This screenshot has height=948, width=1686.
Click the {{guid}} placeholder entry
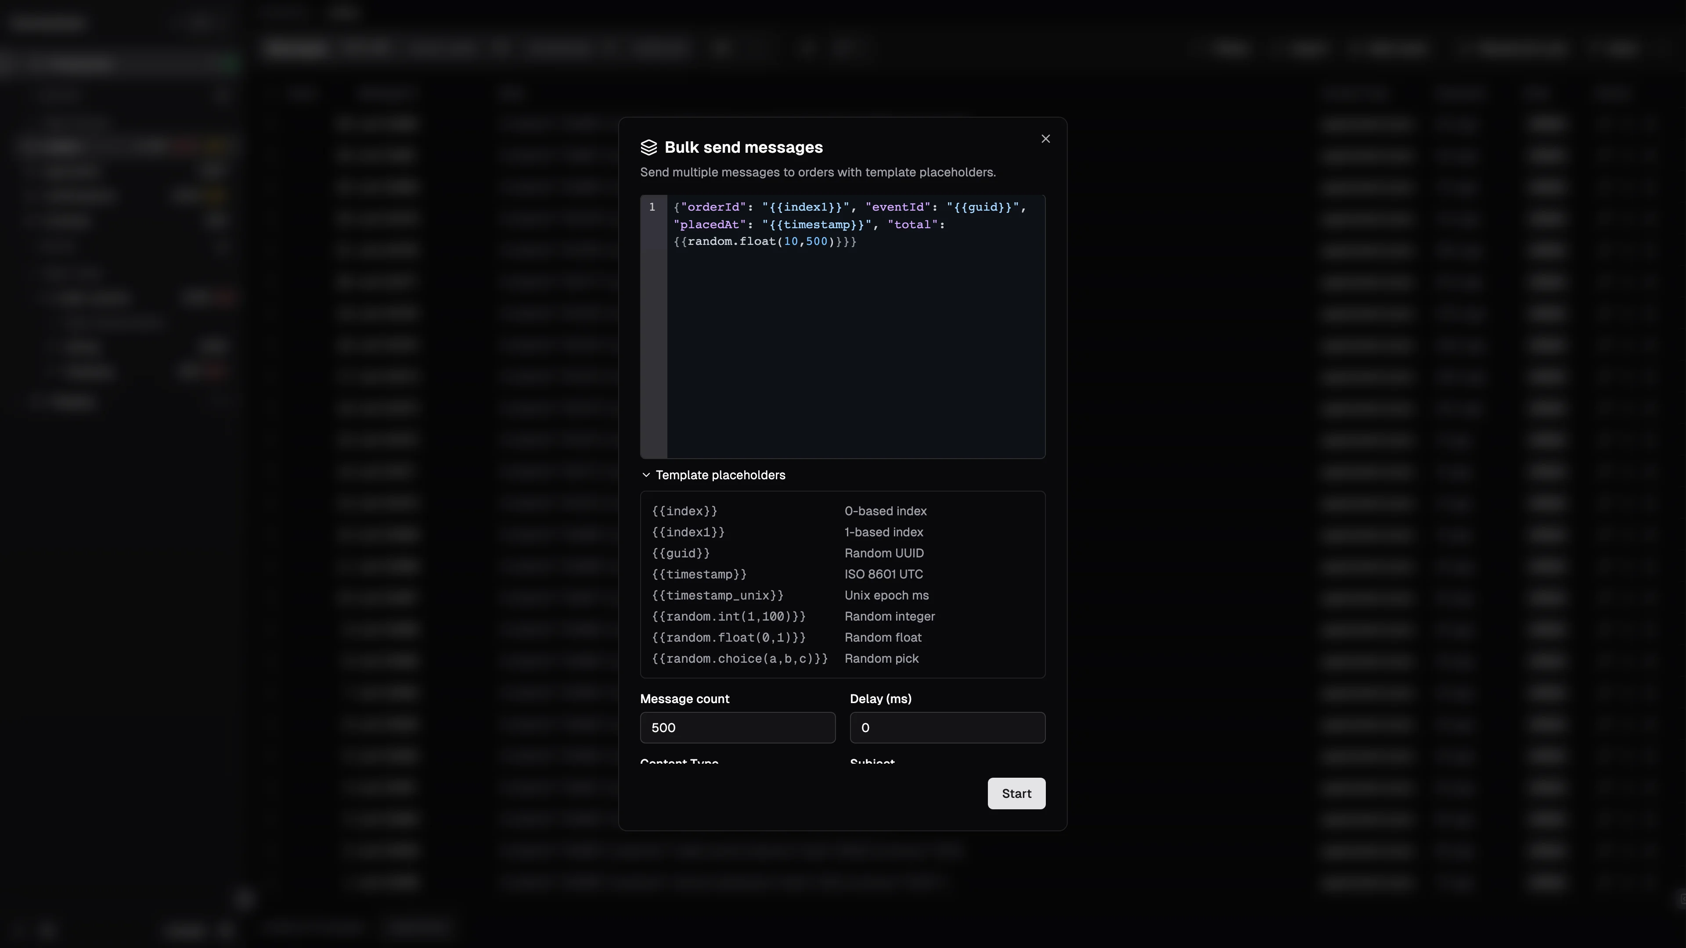[x=681, y=553]
